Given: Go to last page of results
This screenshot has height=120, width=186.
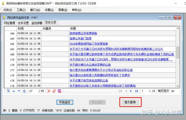Looking at the screenshot, I should [136, 91].
